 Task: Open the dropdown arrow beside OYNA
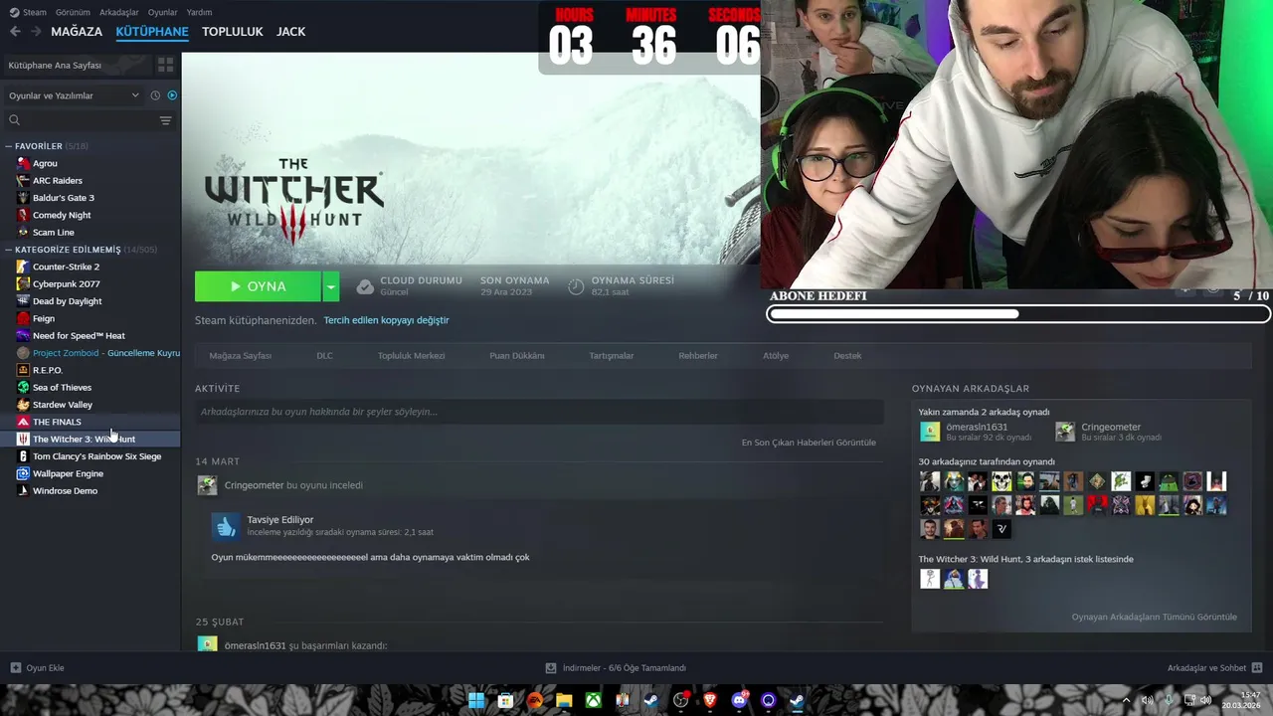330,286
